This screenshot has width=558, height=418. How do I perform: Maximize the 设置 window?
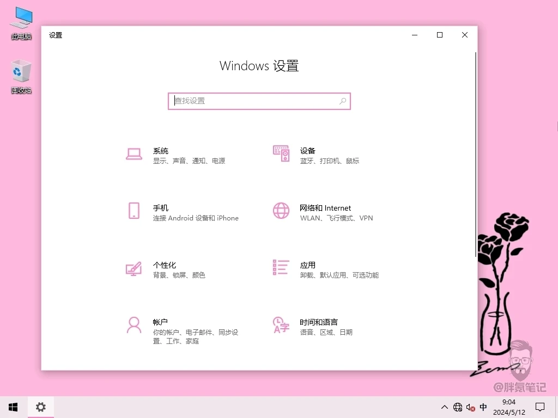tap(440, 35)
